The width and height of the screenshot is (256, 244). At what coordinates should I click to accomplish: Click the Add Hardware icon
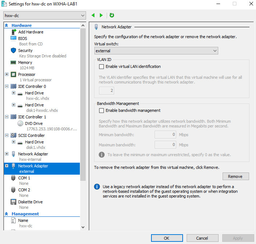[x=13, y=32]
